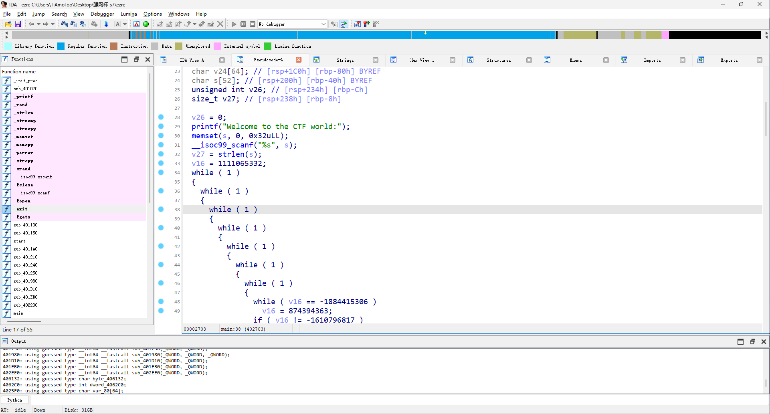The height and width of the screenshot is (414, 770).
Task: Click the add code icon in toolbar
Action: pyautogui.click(x=160, y=24)
